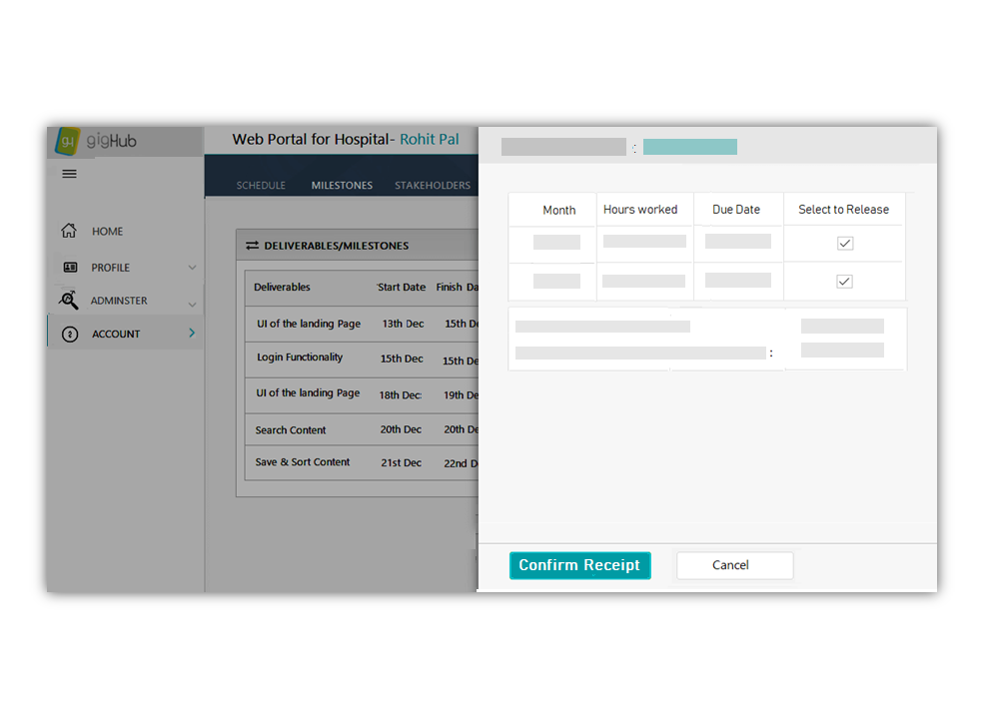Click the Cancel button

pos(735,565)
